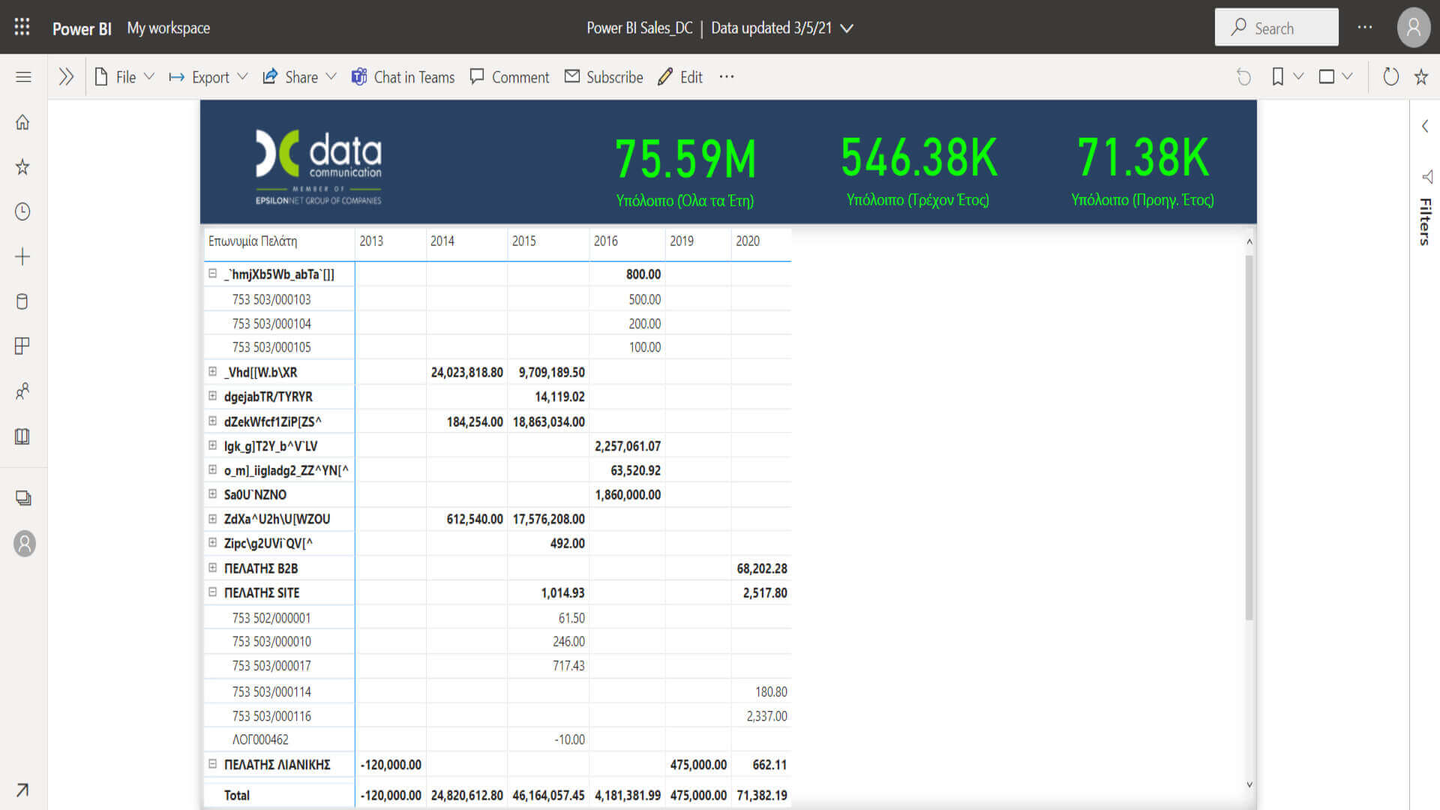Image resolution: width=1440 pixels, height=810 pixels.
Task: Click the Filters pane speaker icon
Action: (x=1426, y=177)
